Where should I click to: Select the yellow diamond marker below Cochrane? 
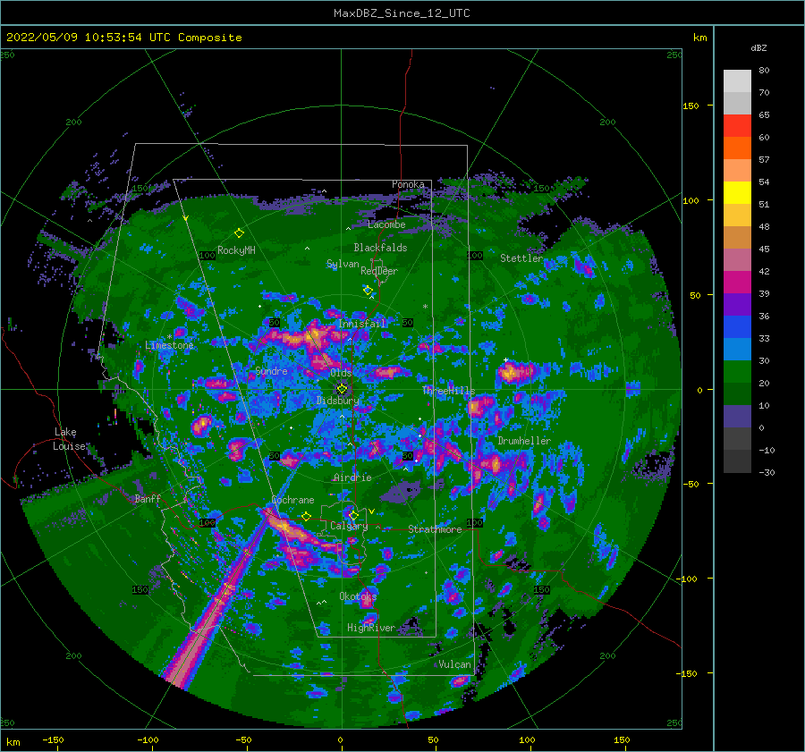pos(307,516)
